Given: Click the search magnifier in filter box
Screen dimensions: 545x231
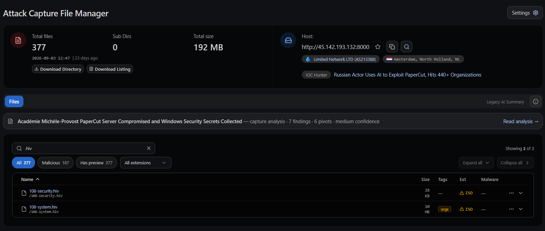Looking at the screenshot, I should (x=19, y=148).
